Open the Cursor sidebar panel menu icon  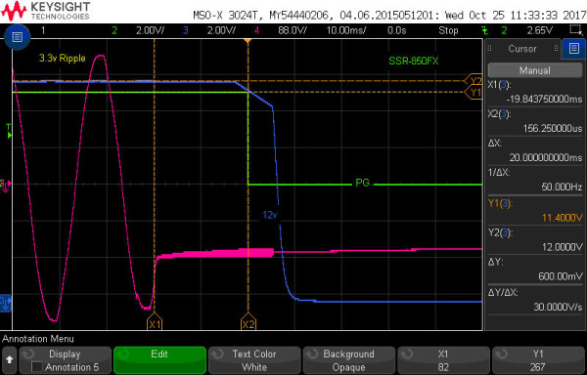pos(573,49)
